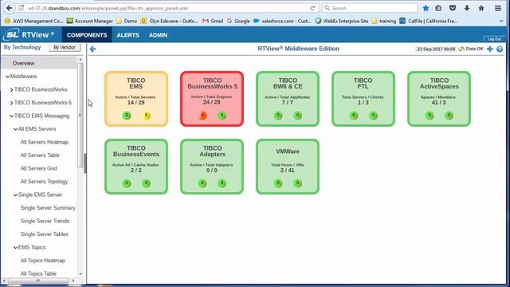The width and height of the screenshot is (510, 287).
Task: Click the browser URL address bar
Action: (166, 8)
